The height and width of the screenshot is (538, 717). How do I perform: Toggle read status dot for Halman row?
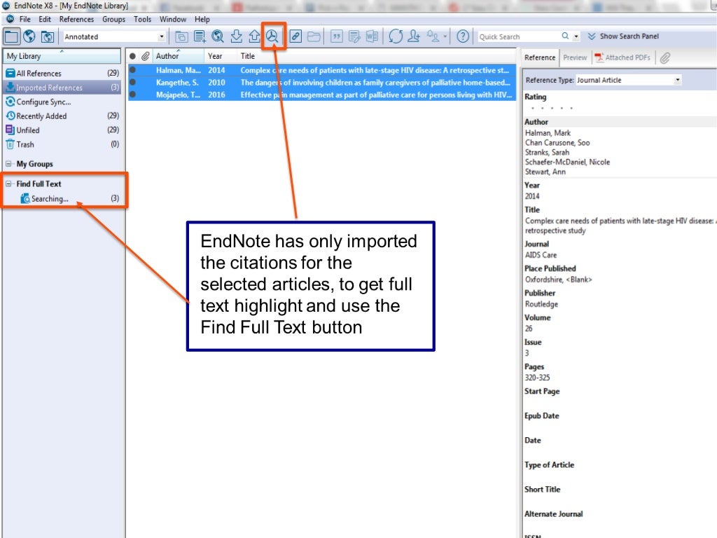(x=132, y=70)
